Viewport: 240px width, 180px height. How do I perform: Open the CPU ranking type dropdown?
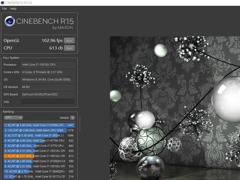pyautogui.click(x=13, y=118)
